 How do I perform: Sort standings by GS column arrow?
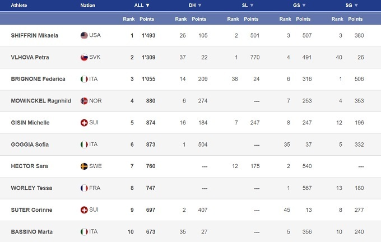(305, 5)
